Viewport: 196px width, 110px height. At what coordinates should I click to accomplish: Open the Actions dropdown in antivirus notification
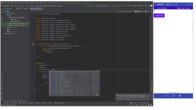[121, 99]
